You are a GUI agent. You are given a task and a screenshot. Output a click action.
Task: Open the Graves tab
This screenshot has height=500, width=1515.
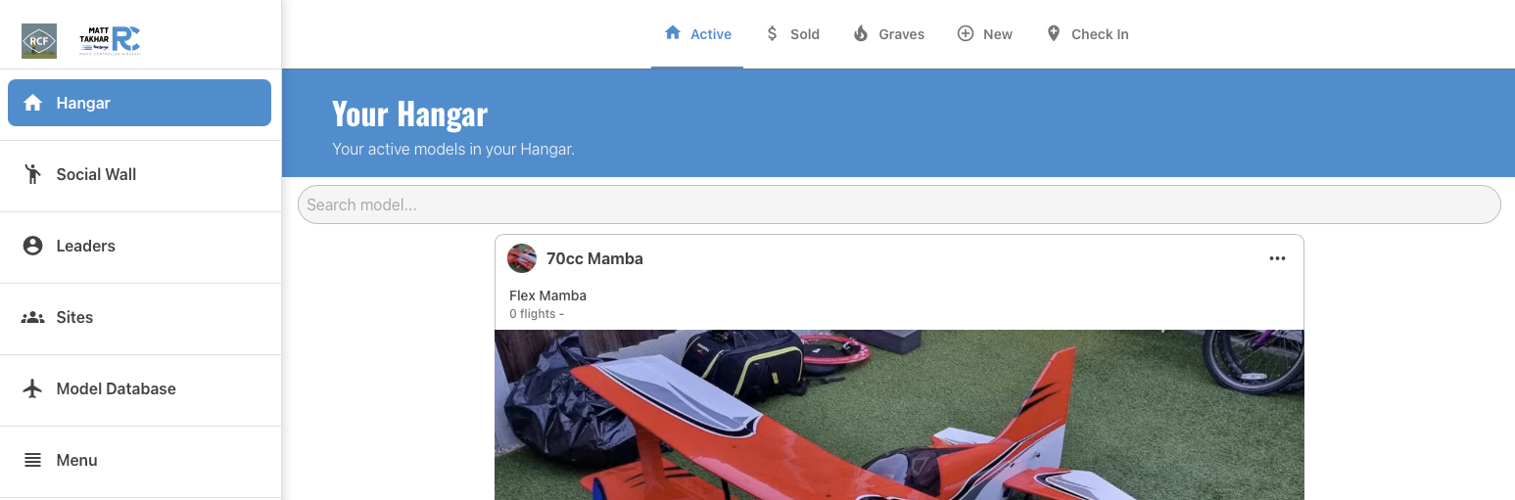[888, 34]
